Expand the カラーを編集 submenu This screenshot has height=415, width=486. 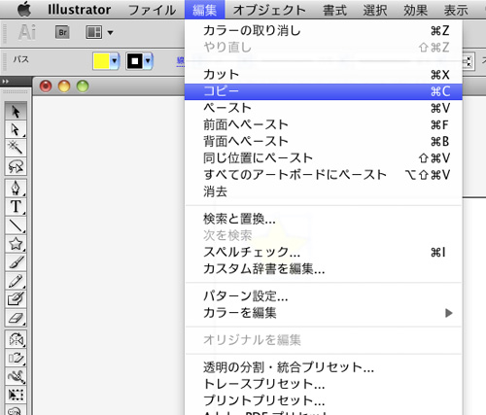pyautogui.click(x=448, y=313)
